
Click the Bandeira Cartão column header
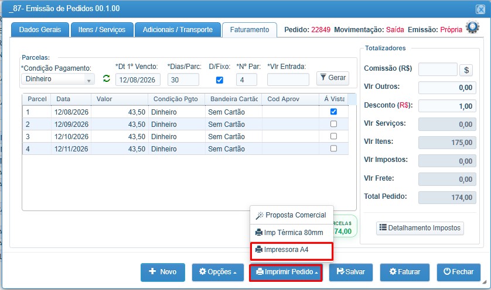(234, 99)
